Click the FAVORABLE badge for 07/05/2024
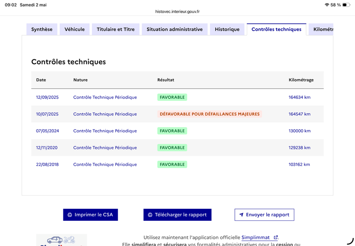 pos(172,131)
